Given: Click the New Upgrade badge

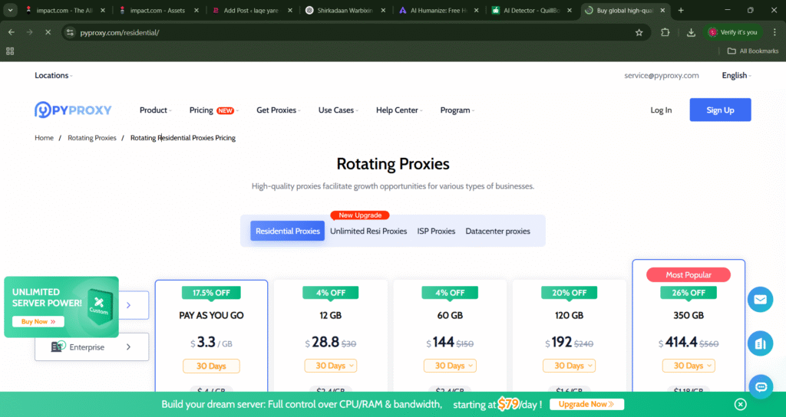Looking at the screenshot, I should click(360, 215).
